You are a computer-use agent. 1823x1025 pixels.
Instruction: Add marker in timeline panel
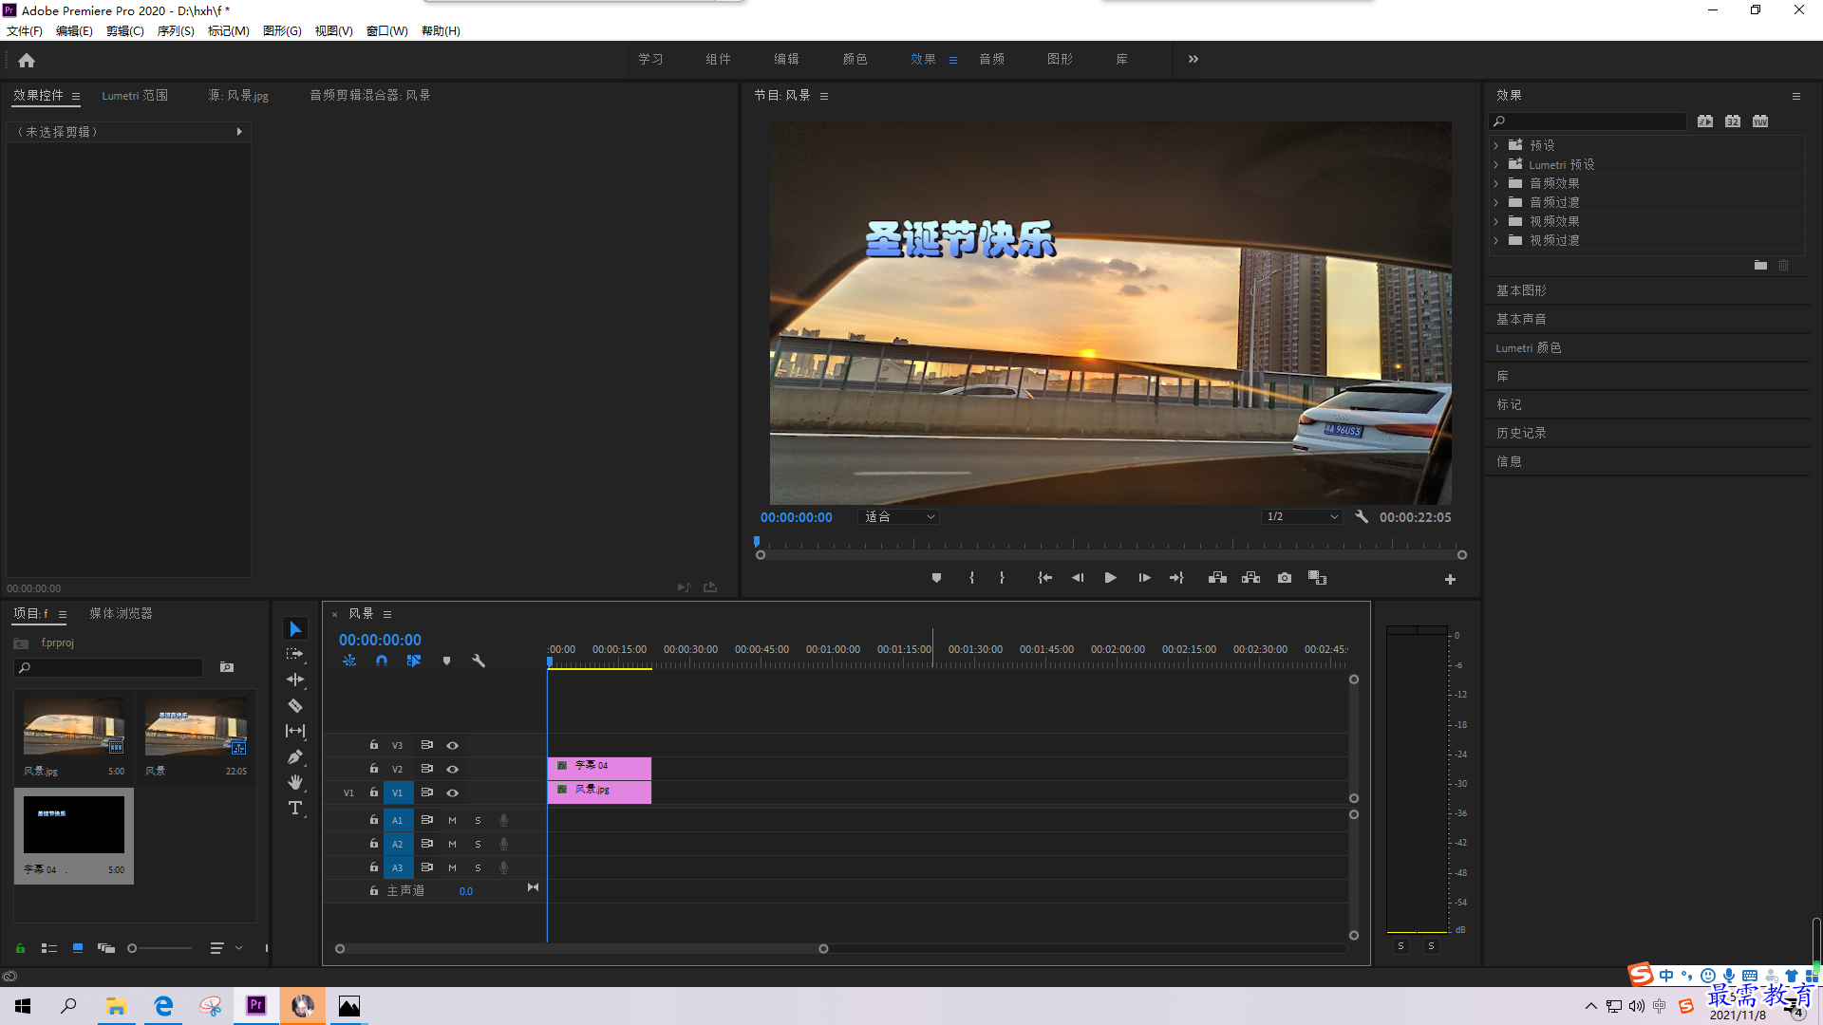point(446,661)
